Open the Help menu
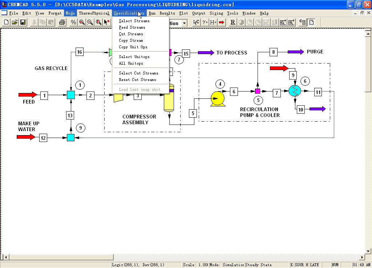Viewport: 372px width, 268px height. (264, 13)
